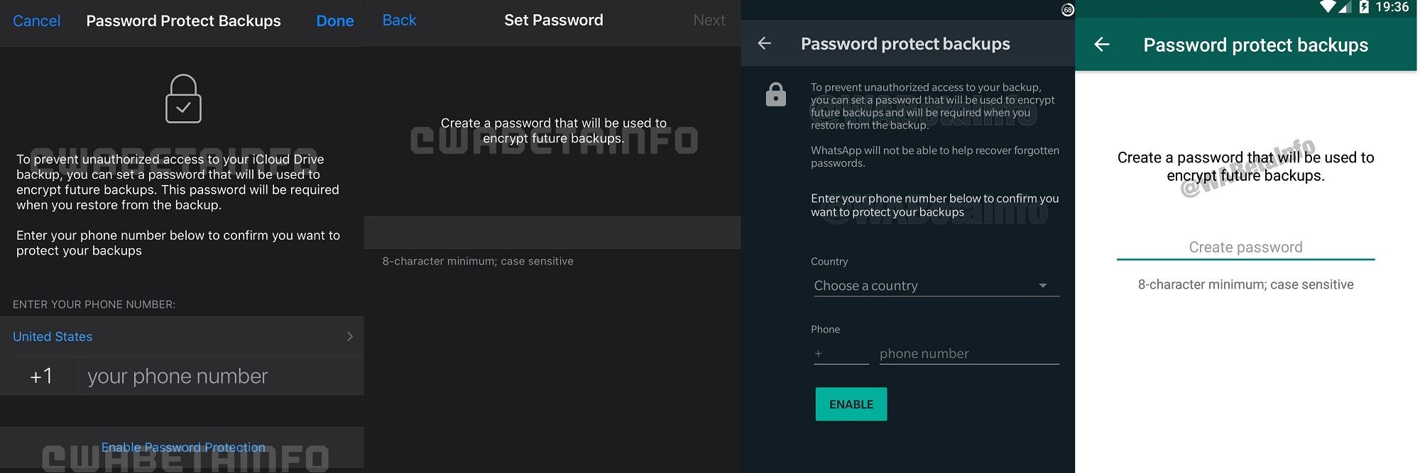Screen dimensions: 1420x473
Task: Tap Cancel in the iOS header
Action: [36, 21]
